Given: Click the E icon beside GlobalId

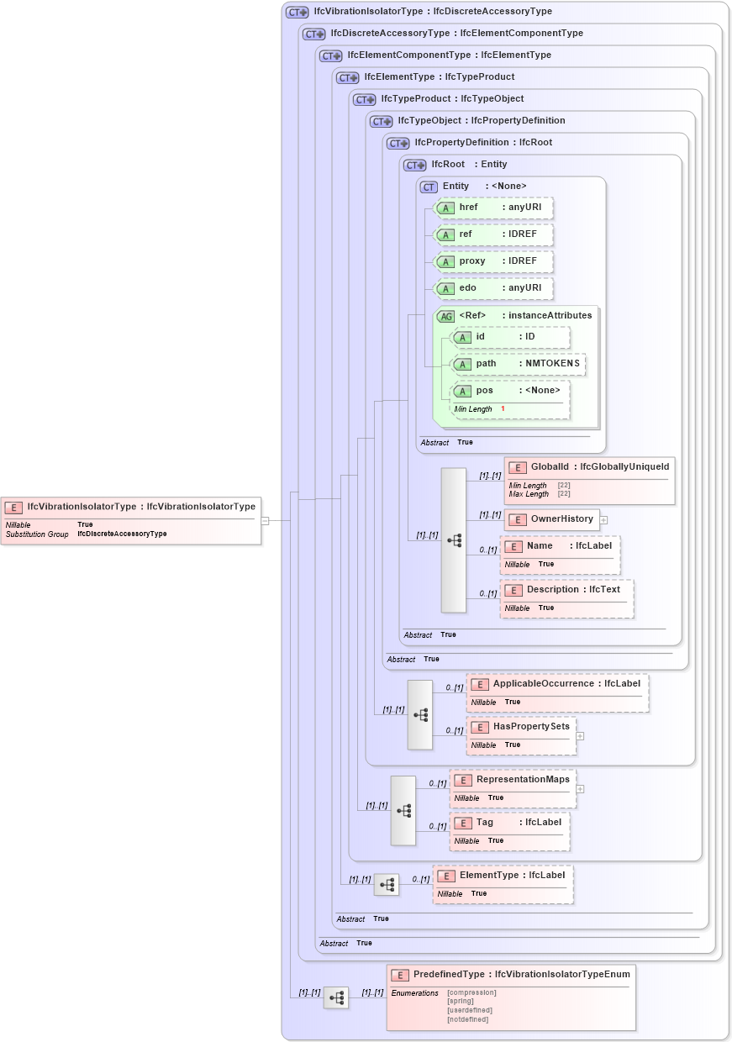Looking at the screenshot, I should pyautogui.click(x=517, y=466).
